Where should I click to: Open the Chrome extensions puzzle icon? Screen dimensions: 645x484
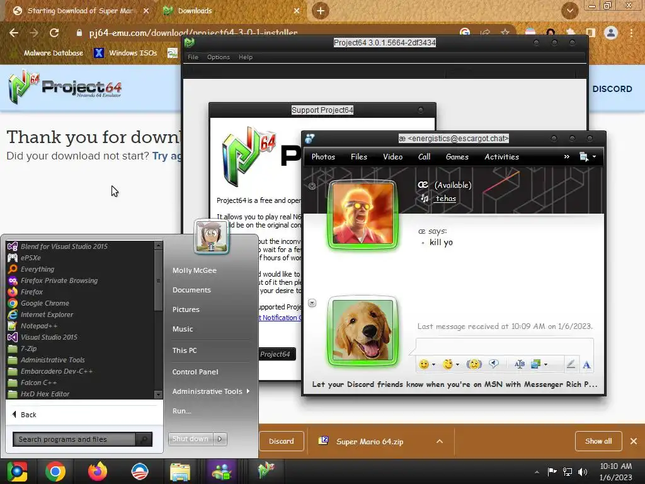(571, 33)
